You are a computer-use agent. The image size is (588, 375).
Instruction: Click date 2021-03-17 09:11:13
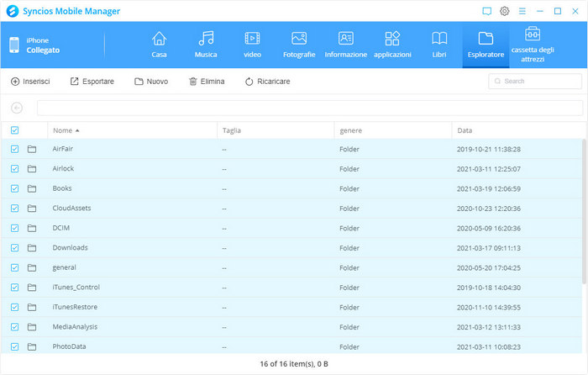[489, 248]
